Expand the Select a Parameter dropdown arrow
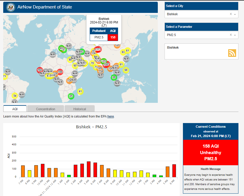This screenshot has width=244, height=196. (235, 35)
